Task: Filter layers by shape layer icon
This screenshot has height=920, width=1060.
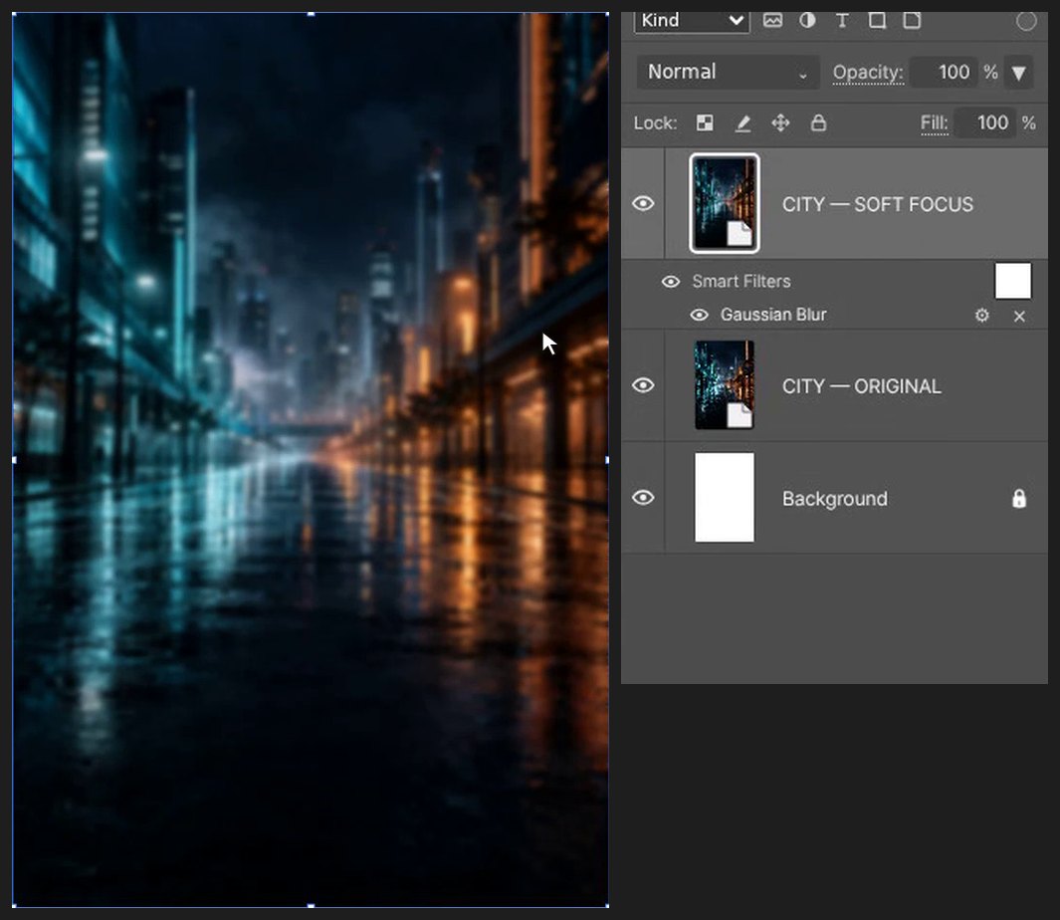Action: [x=877, y=20]
